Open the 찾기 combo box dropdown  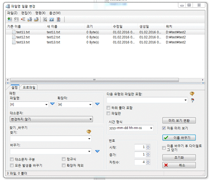click(x=89, y=139)
